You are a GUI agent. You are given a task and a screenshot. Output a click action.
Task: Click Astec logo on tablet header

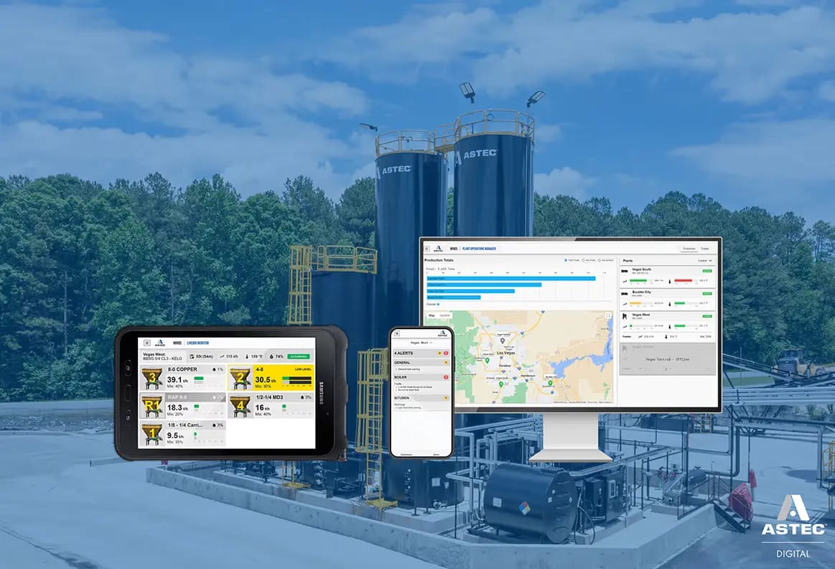click(160, 343)
